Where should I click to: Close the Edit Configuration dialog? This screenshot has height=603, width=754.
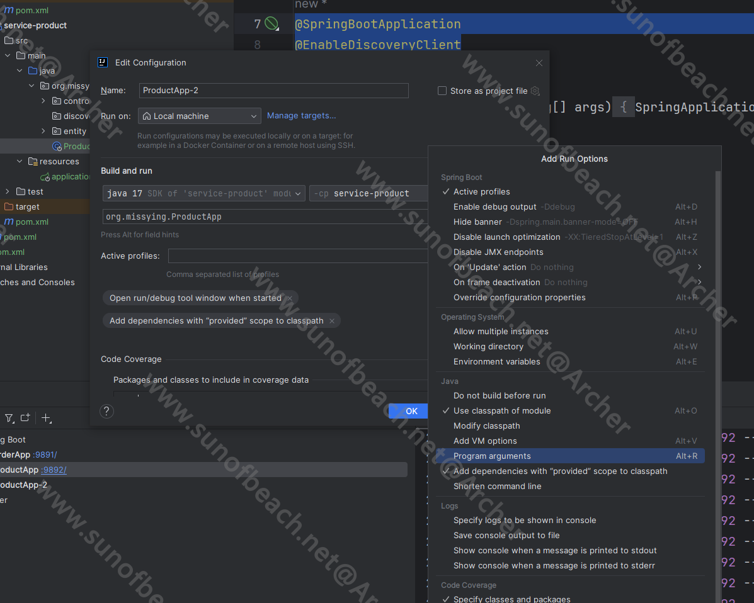click(539, 63)
